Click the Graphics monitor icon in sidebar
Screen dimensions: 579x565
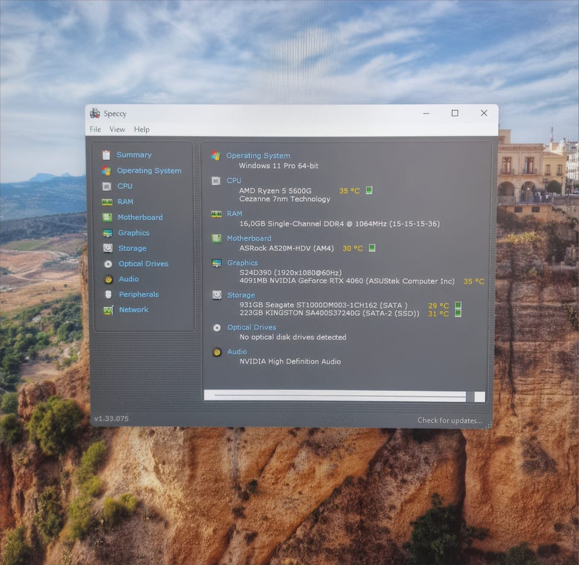108,233
